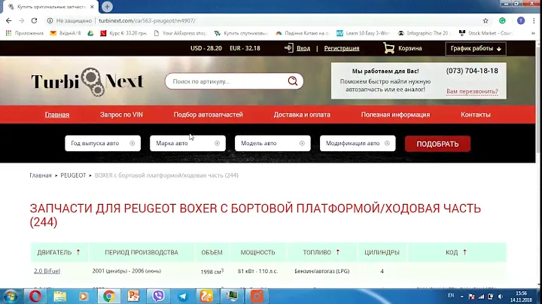The width and height of the screenshot is (542, 304).
Task: Open Opera browser from the taskbar
Action: click(x=35, y=296)
